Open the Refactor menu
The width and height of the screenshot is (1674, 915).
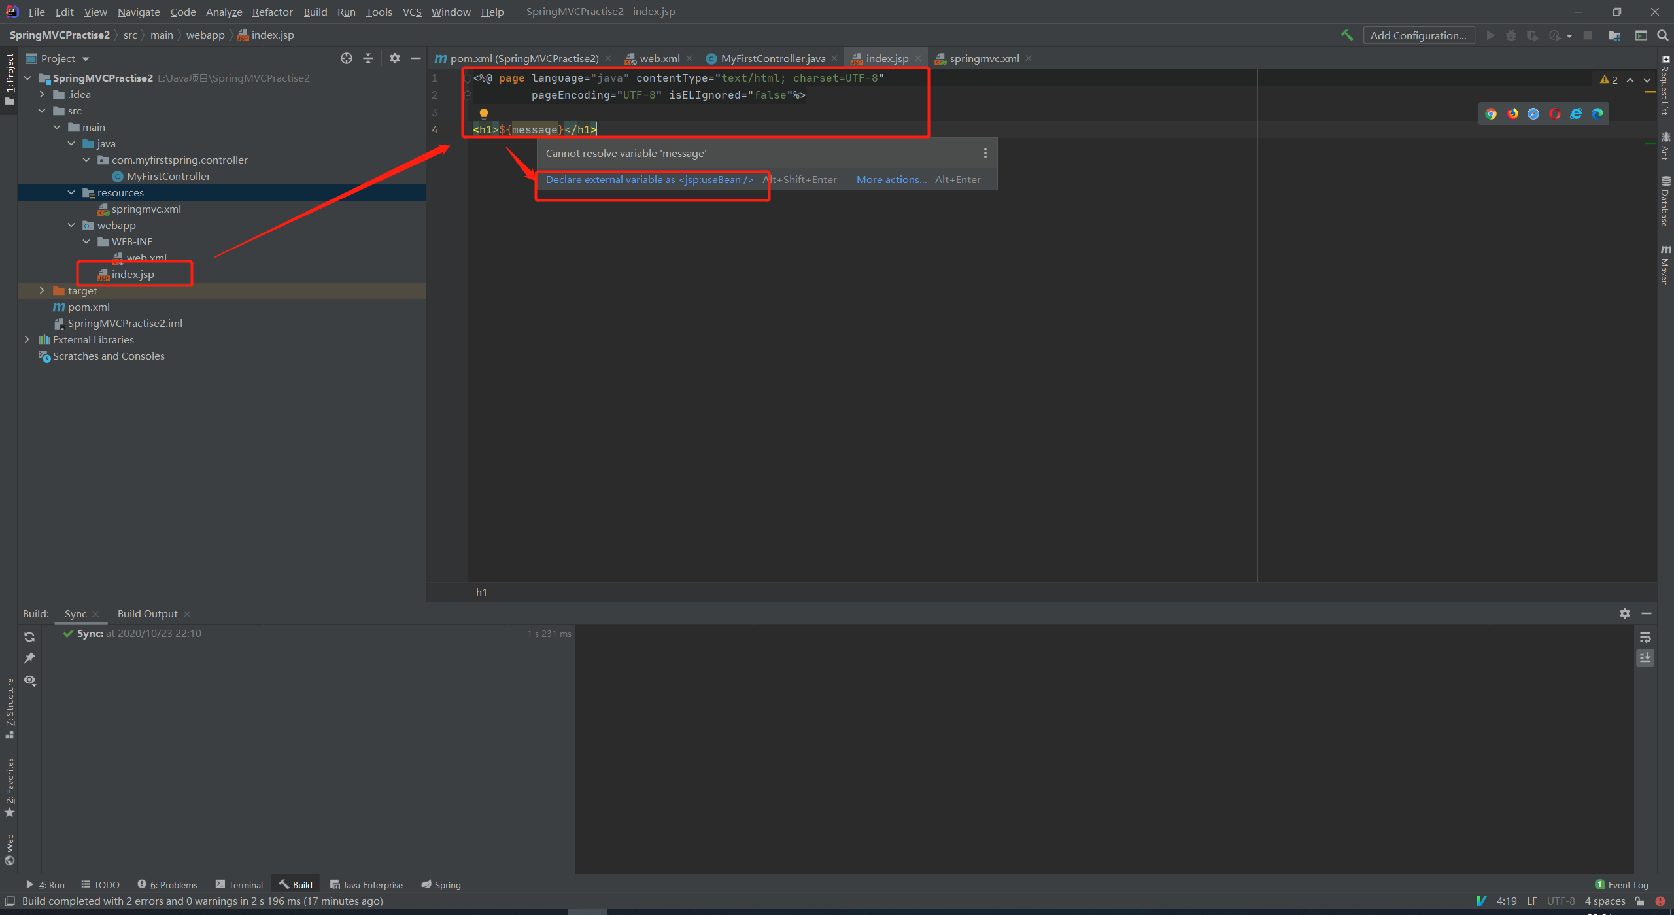click(x=272, y=12)
